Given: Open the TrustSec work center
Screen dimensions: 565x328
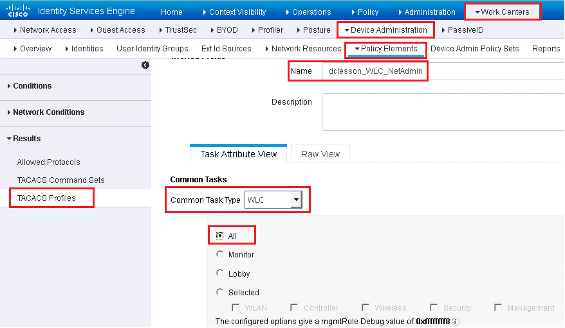Looking at the screenshot, I should coord(178,30).
